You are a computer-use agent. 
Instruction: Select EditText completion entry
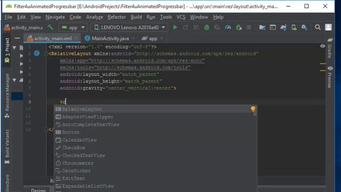[x=156, y=179]
